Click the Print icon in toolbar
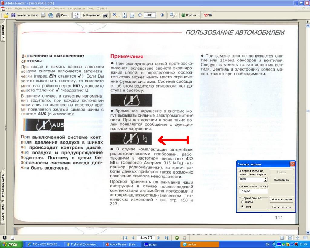 [43, 15]
